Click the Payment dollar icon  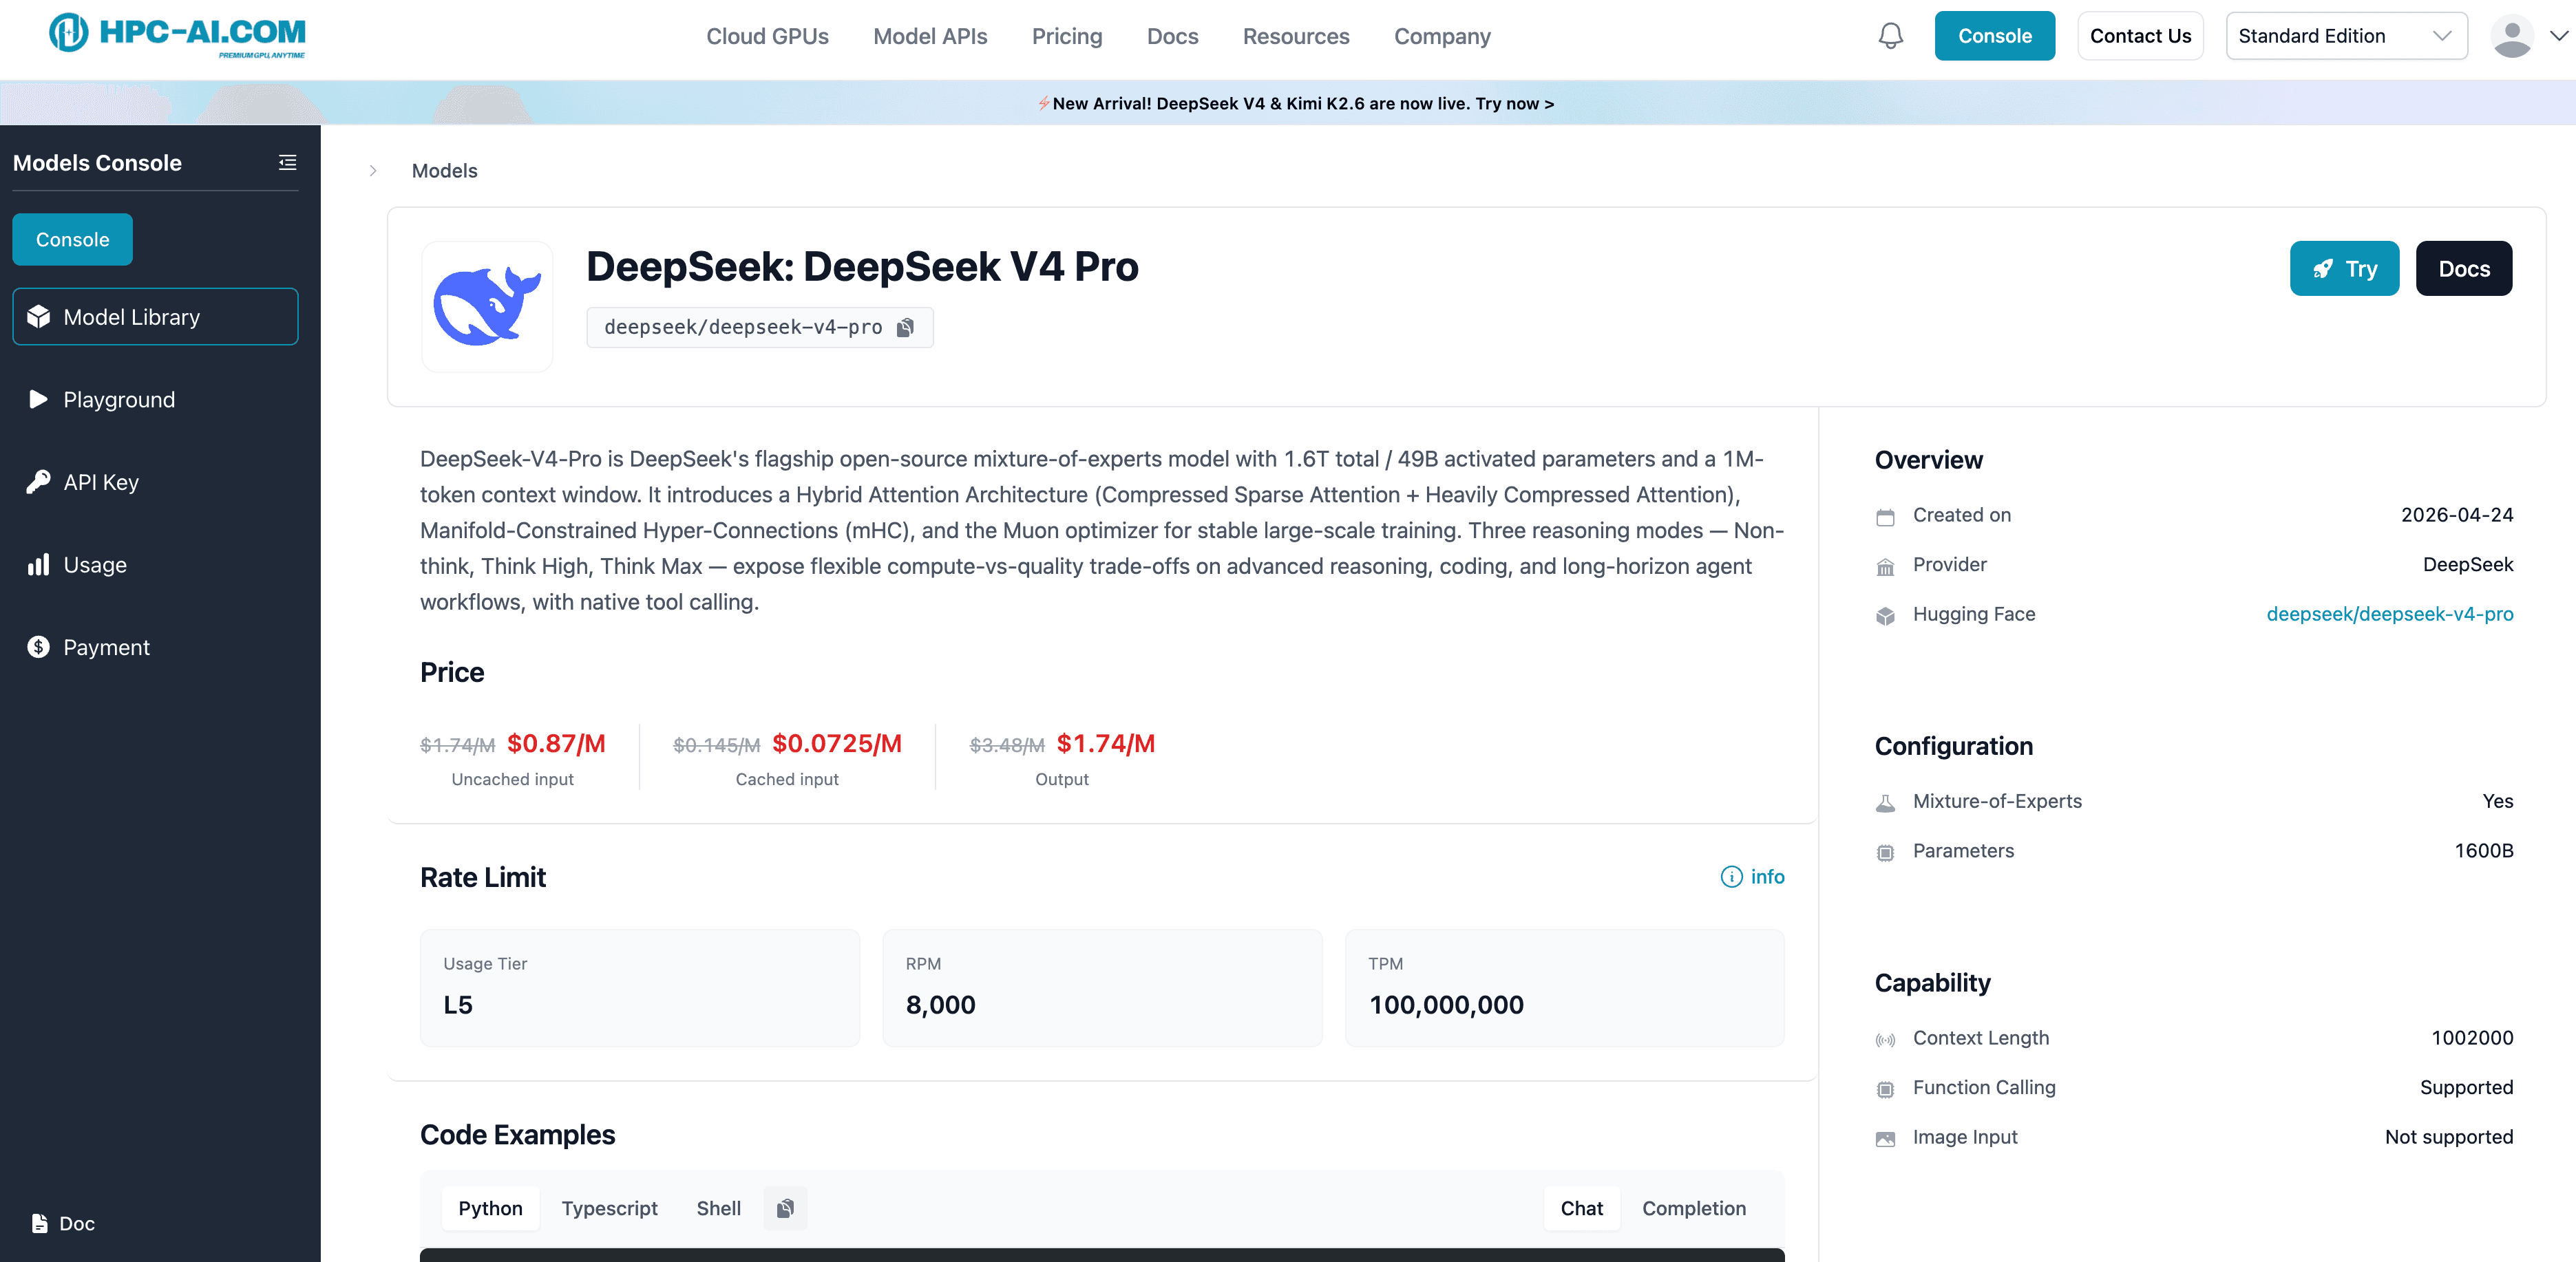click(x=39, y=648)
